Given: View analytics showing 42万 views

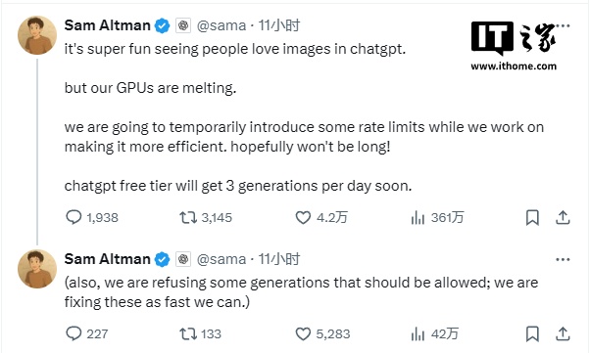Looking at the screenshot, I should click(x=418, y=333).
